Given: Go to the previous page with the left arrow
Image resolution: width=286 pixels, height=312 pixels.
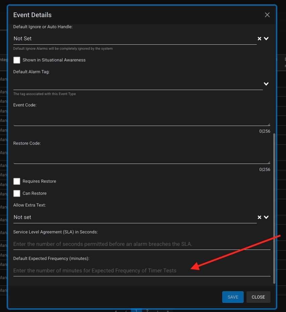Looking at the screenshot, I should click(126, 311).
